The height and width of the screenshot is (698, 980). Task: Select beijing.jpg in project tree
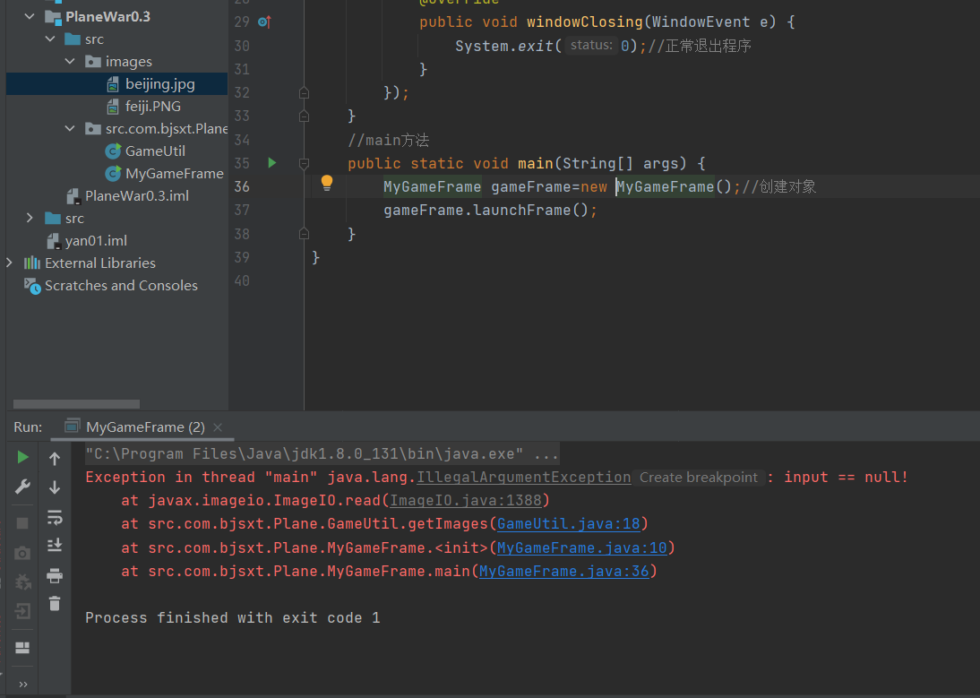point(116,83)
